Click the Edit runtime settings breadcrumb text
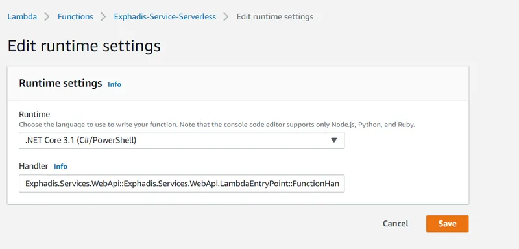 pyautogui.click(x=274, y=16)
